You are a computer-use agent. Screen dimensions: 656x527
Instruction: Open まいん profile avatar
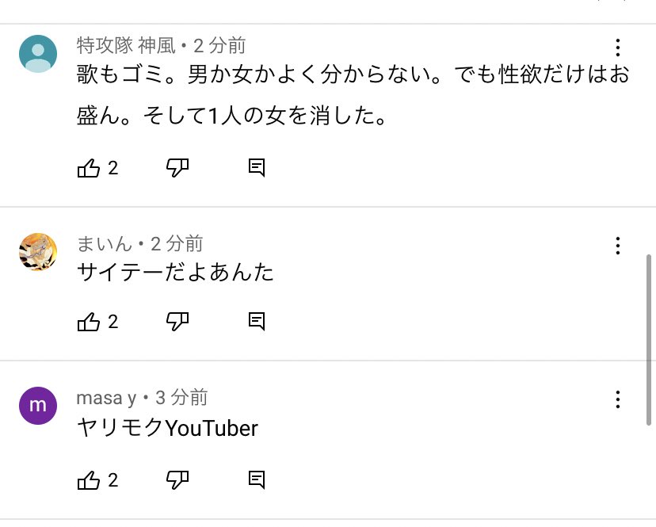pyautogui.click(x=37, y=252)
